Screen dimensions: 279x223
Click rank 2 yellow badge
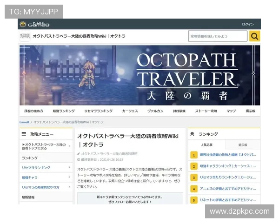[x=194, y=166]
